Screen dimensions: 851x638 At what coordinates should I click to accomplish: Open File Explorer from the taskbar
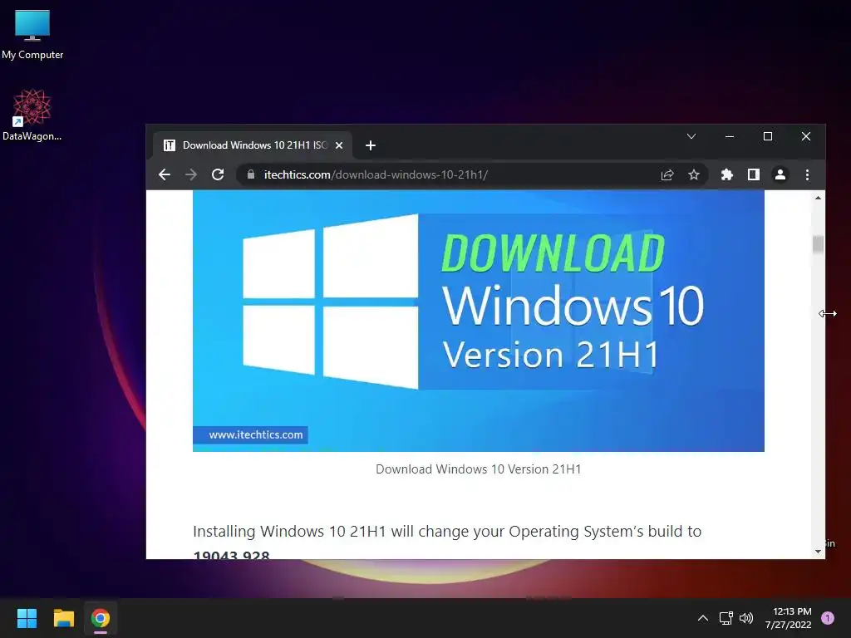tap(63, 618)
